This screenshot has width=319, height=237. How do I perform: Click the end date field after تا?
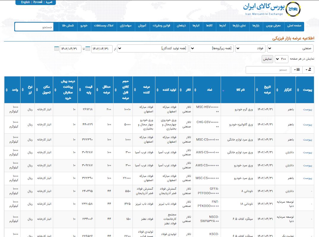pos(70,49)
